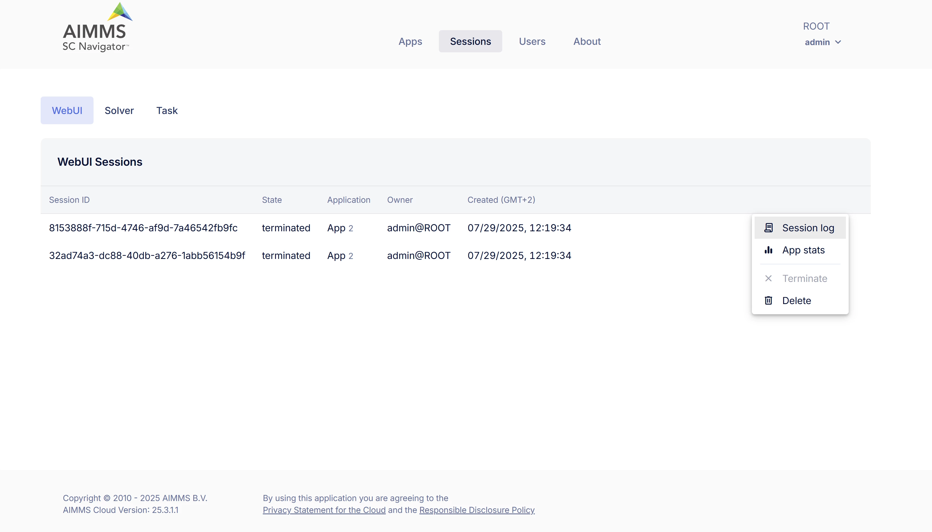Click the State column header
932x532 pixels.
tap(272, 200)
